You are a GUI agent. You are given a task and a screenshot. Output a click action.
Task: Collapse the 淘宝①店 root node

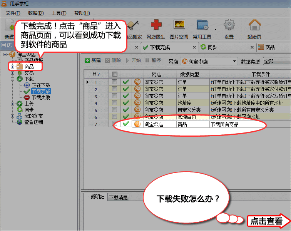tap(5, 54)
